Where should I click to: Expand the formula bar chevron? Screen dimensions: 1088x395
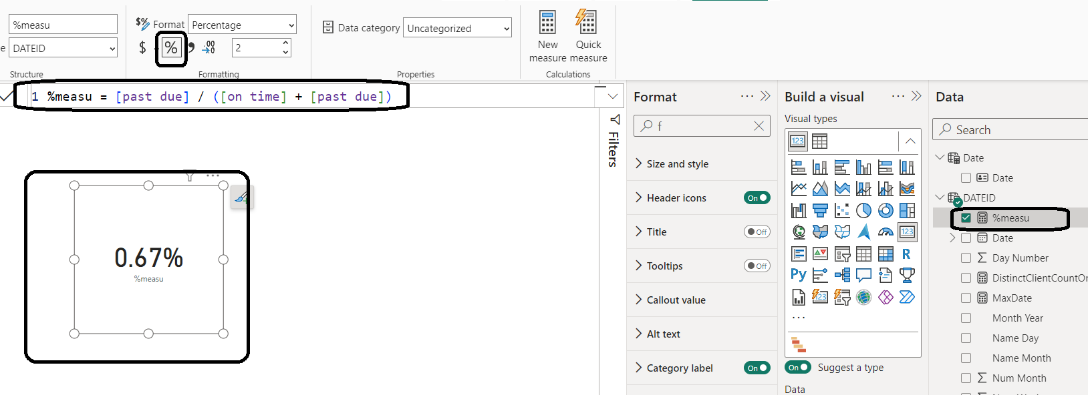point(612,96)
